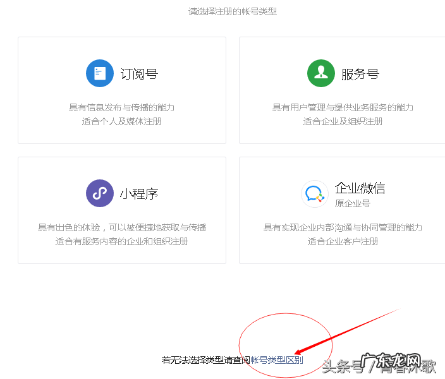Open the 帐号类型区别 link
445x379 pixels.
[277, 360]
